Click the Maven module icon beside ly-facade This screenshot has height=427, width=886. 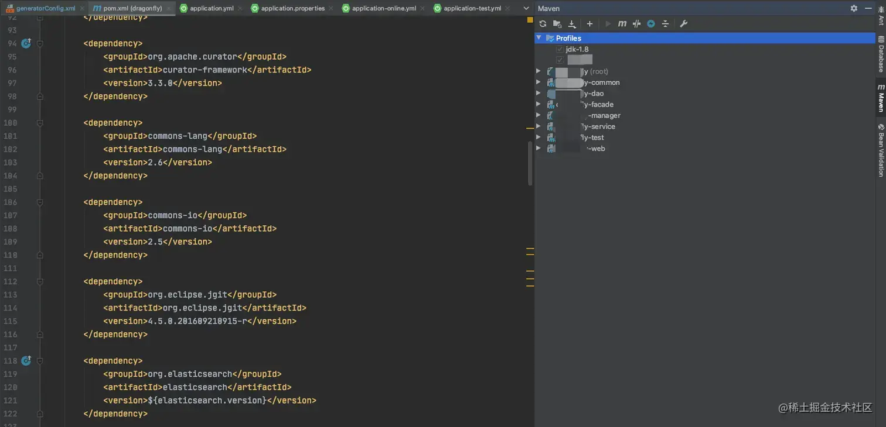(x=550, y=105)
